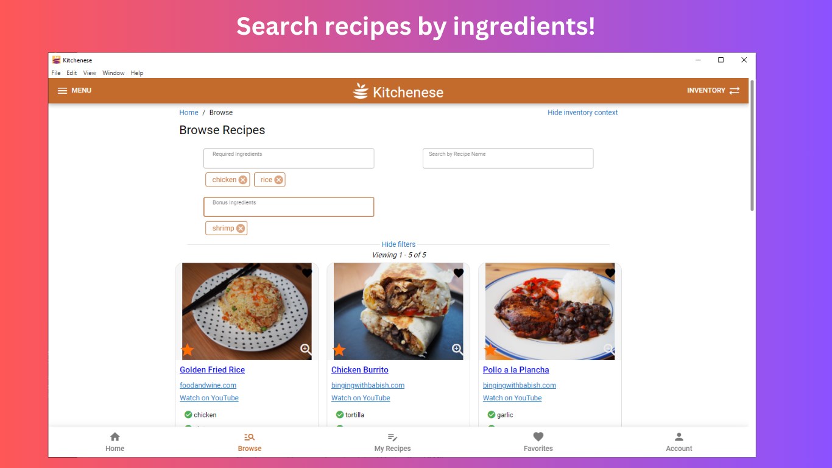Click Hide inventory context link
Viewport: 832px width, 468px height.
point(582,113)
